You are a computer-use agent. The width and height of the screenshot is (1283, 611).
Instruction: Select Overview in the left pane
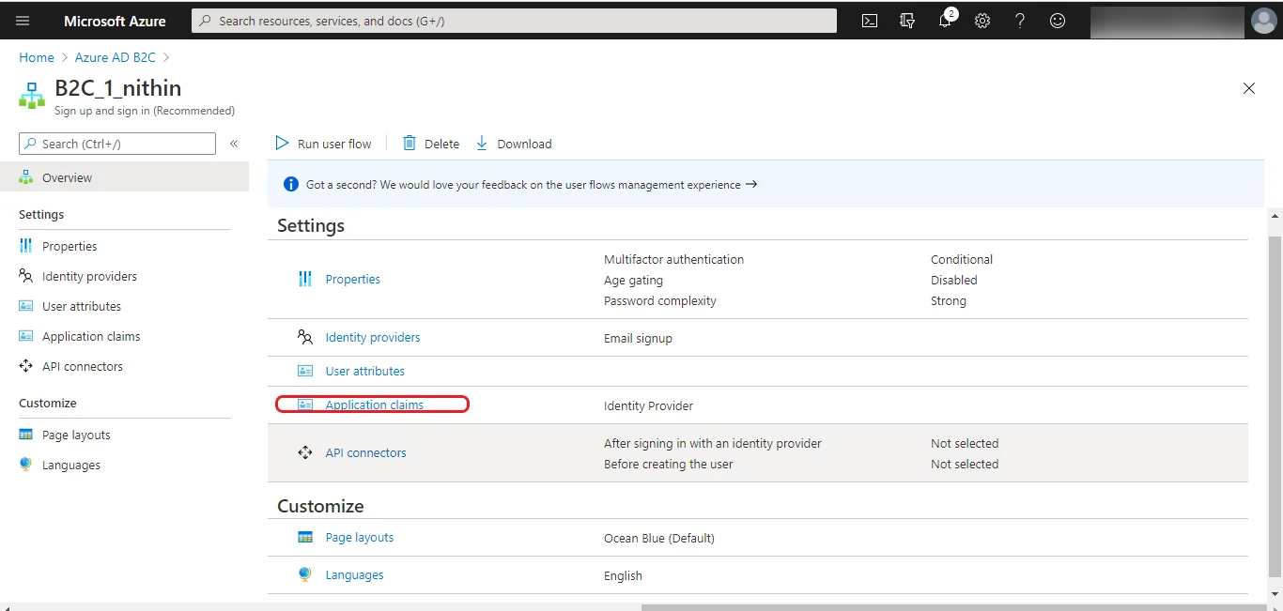point(66,176)
